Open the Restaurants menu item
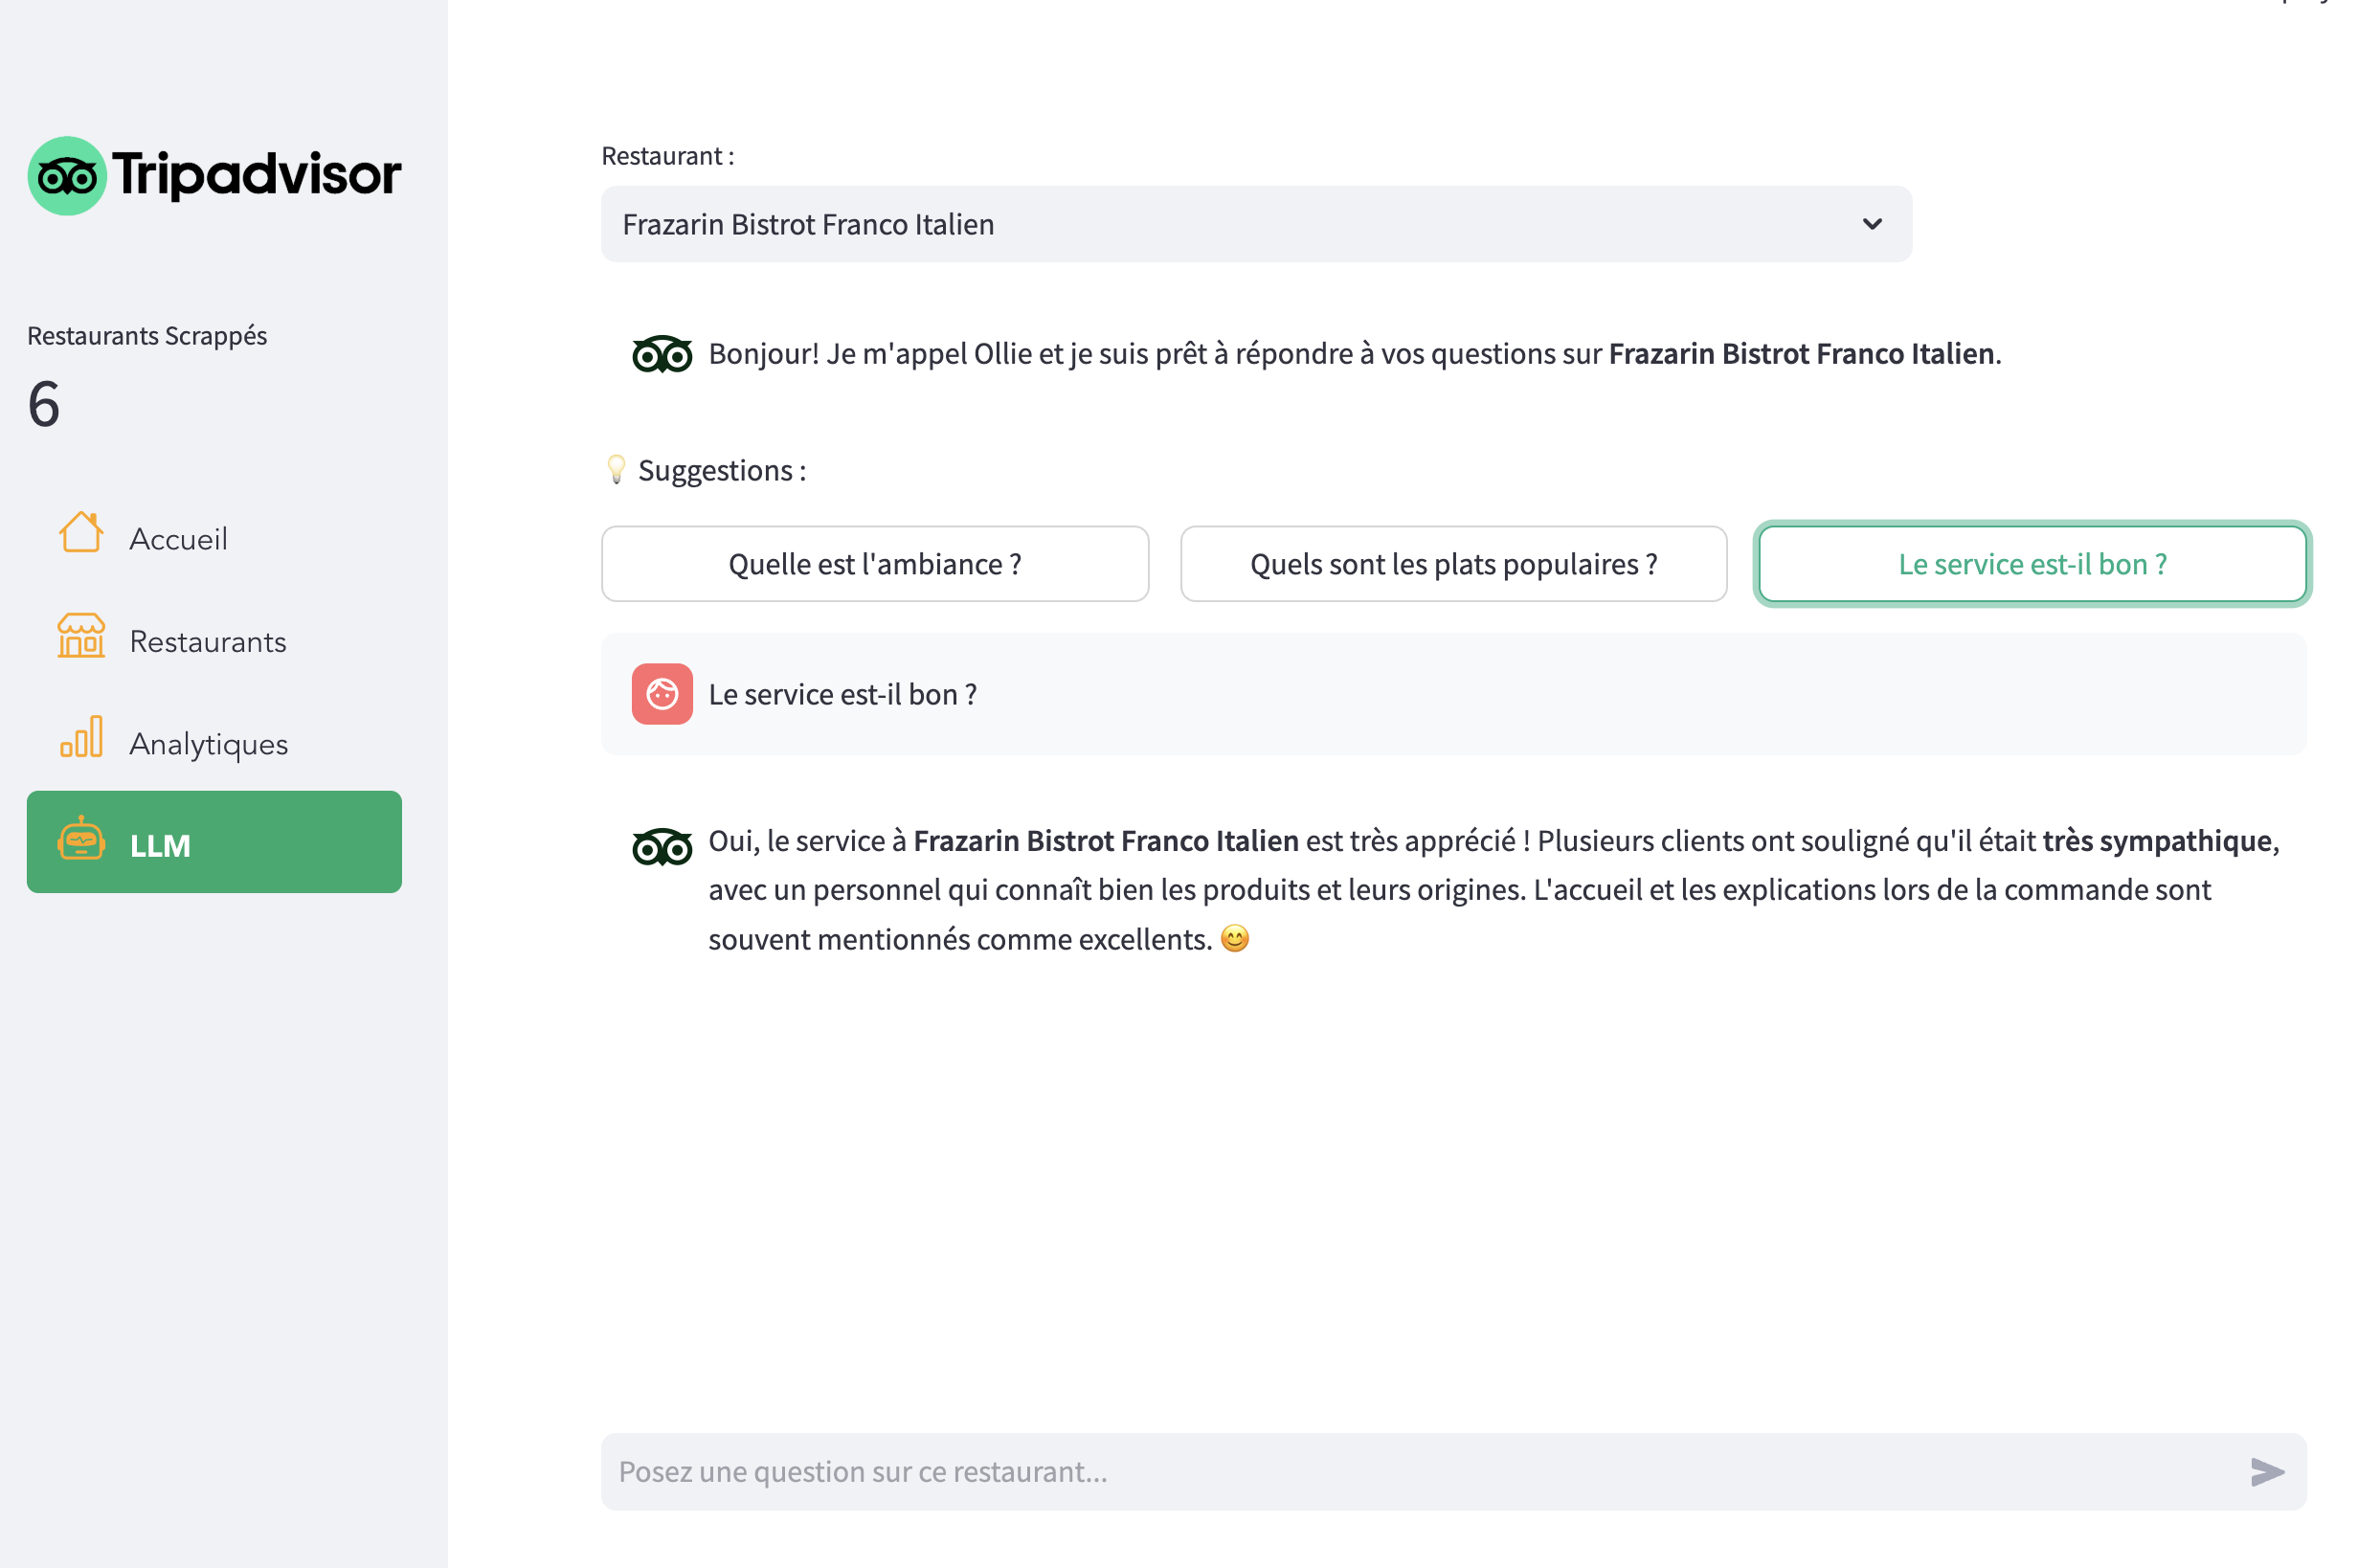2380x1568 pixels. coord(208,642)
